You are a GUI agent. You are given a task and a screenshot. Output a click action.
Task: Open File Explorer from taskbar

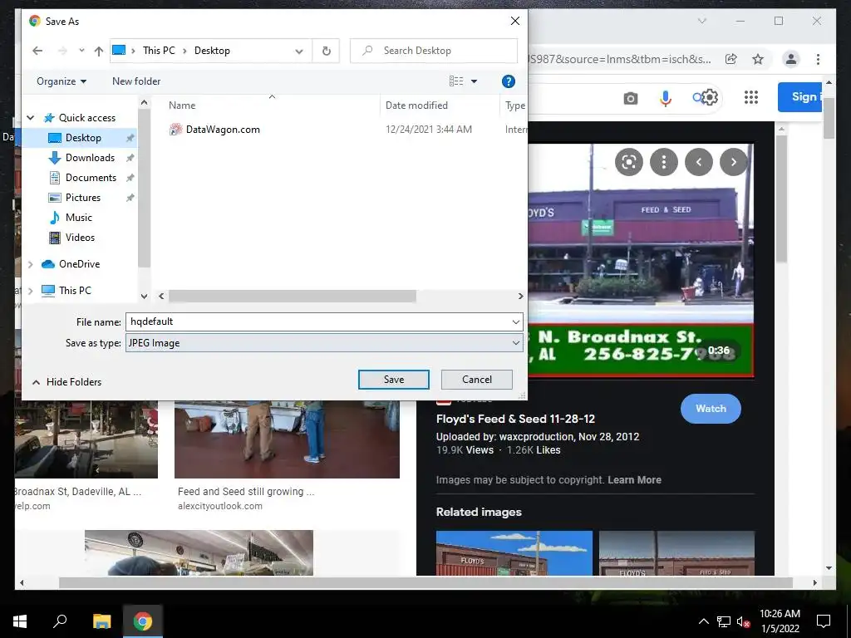pos(101,621)
